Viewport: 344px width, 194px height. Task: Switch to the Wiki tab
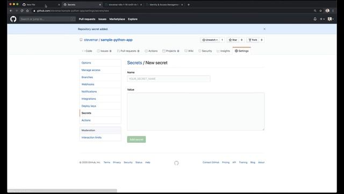(x=189, y=51)
